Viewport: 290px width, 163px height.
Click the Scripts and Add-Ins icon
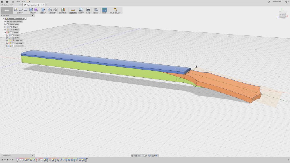coord(96,10)
